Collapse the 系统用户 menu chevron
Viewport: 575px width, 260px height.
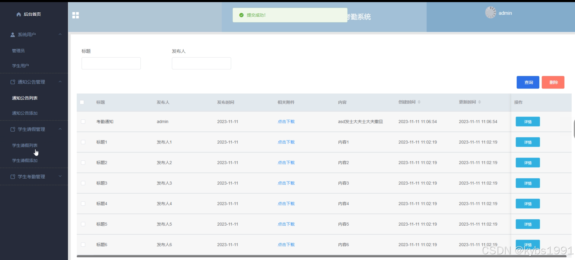60,34
